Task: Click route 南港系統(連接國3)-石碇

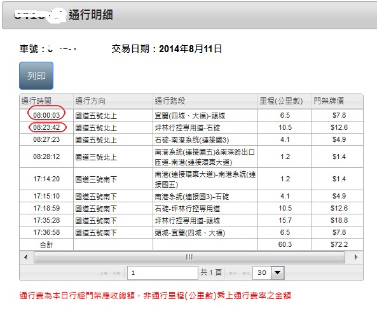Action: click(192, 197)
